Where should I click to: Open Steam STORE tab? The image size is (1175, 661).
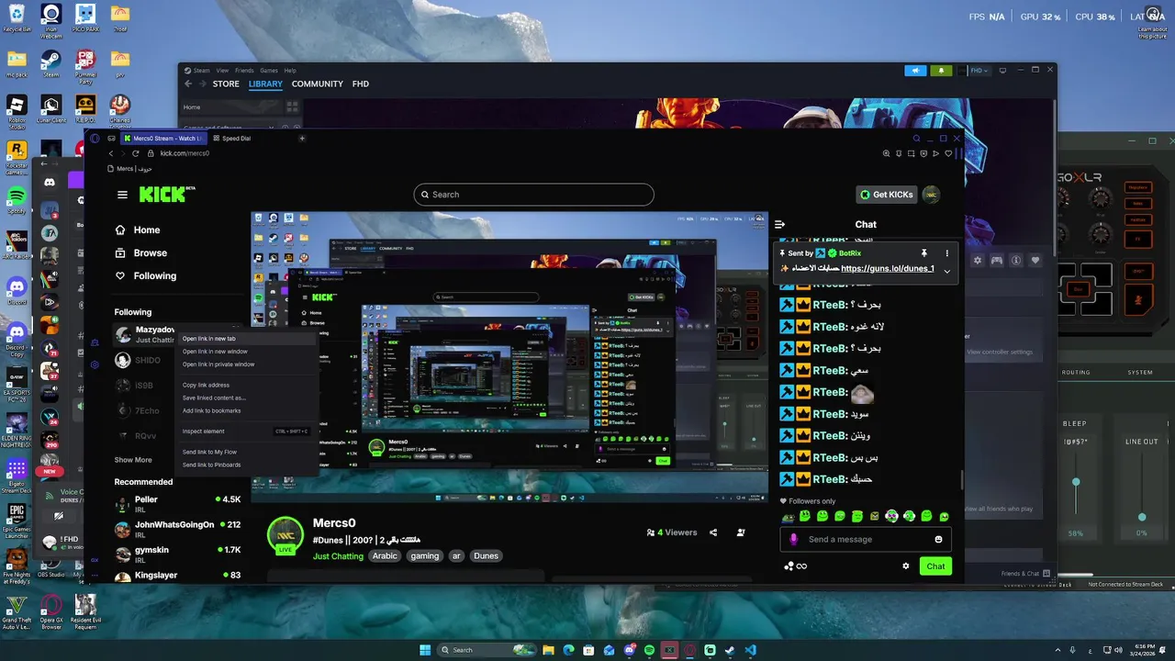(226, 84)
